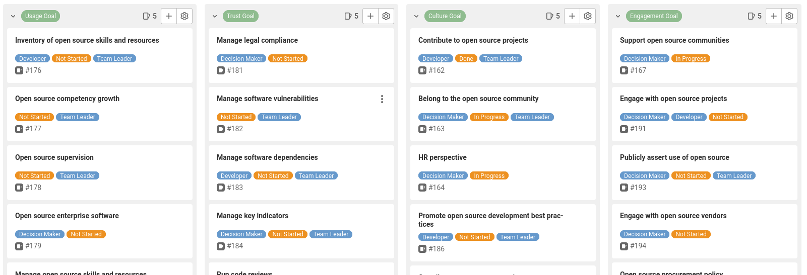Image resolution: width=807 pixels, height=275 pixels.
Task: Open HR perspective card
Action: (x=443, y=157)
